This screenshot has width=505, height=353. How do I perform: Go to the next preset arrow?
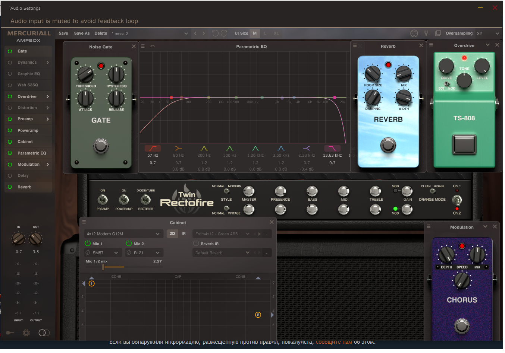tap(204, 34)
